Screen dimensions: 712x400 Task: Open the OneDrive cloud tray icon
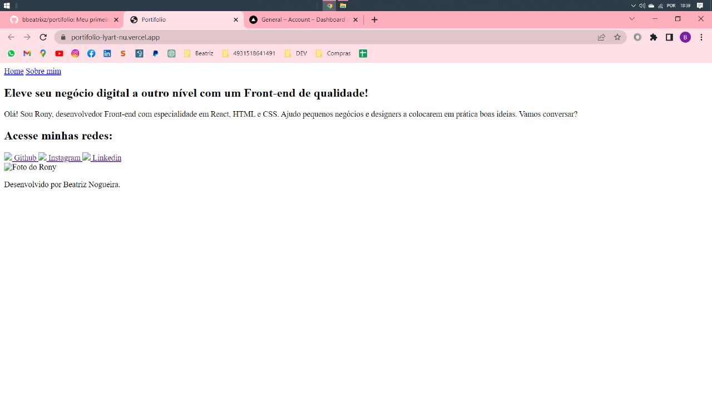pyautogui.click(x=651, y=6)
